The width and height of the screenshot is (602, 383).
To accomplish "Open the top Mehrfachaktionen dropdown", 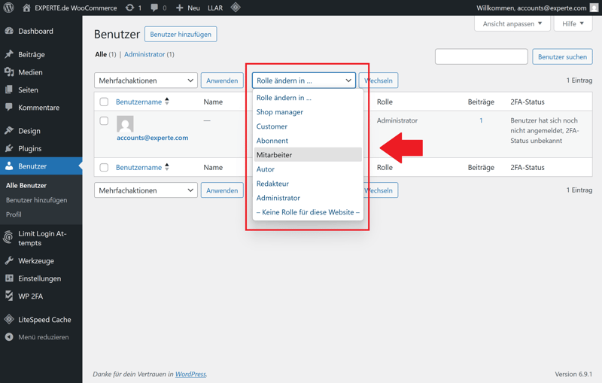I will tap(146, 81).
